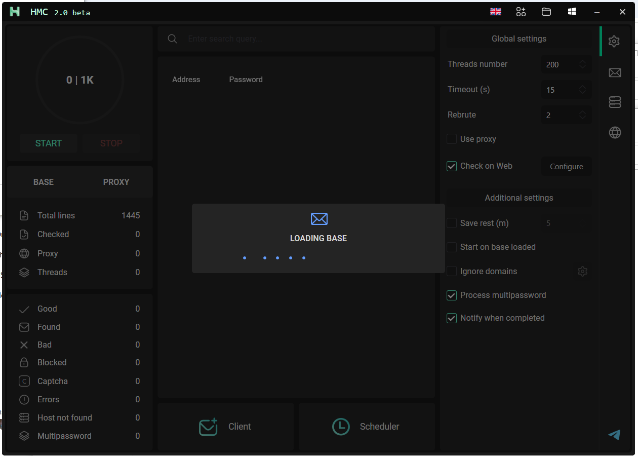Click the Windows logo icon in title bar

pyautogui.click(x=572, y=12)
